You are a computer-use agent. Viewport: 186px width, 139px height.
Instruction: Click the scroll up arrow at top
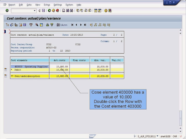pyautogui.click(x=180, y=30)
